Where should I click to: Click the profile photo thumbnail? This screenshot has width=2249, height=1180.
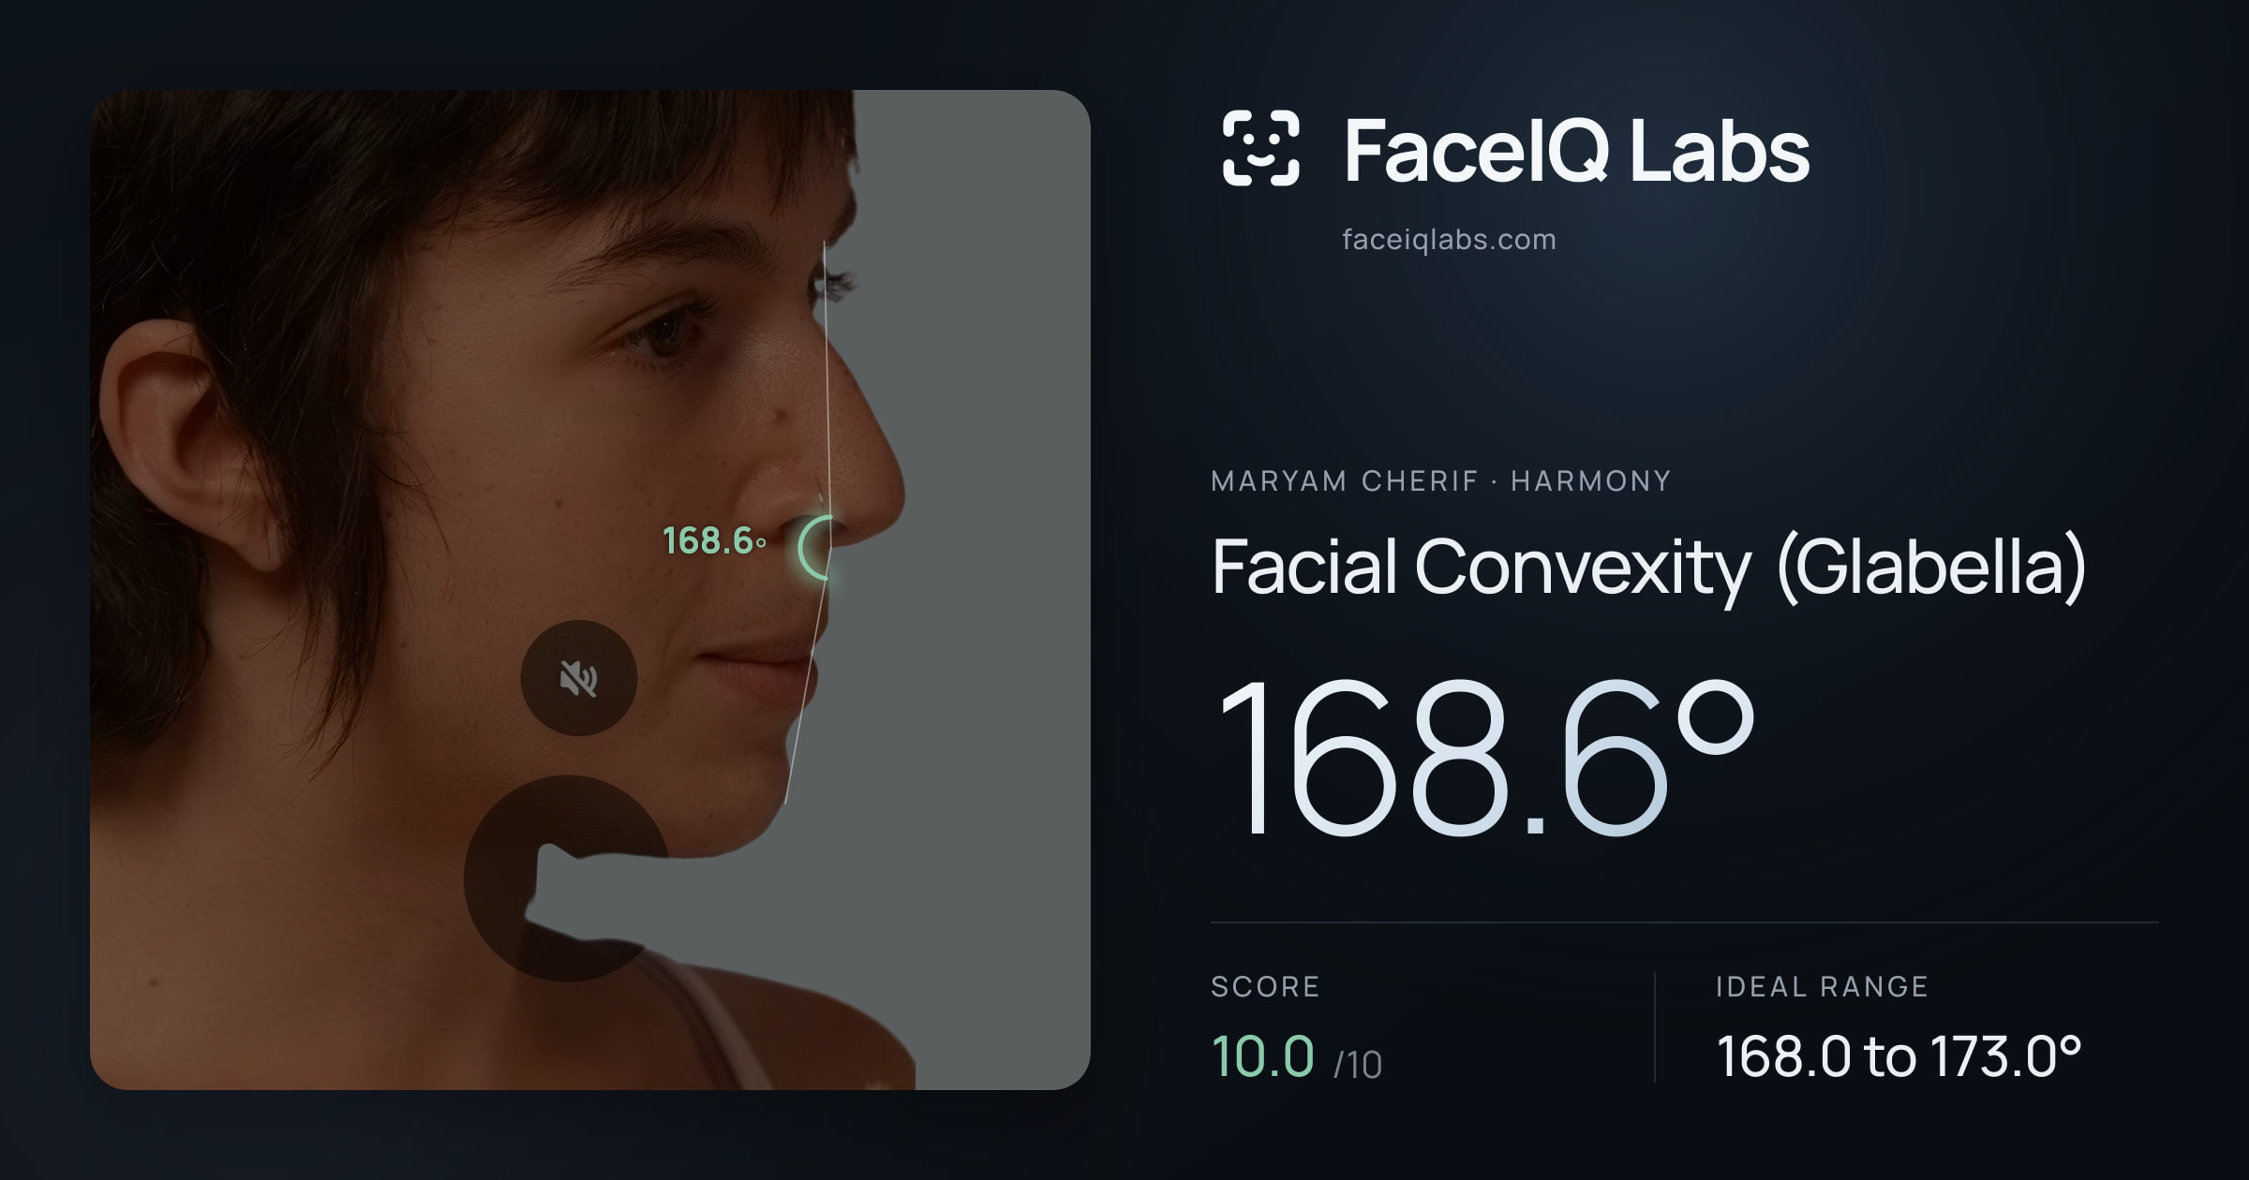coord(590,590)
